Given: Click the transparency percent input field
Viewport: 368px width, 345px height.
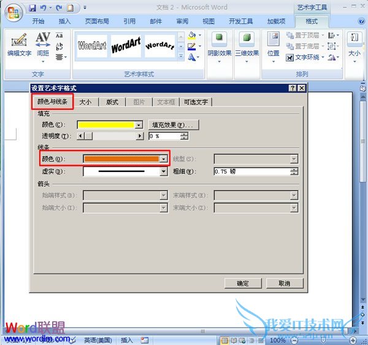Looking at the screenshot, I should (x=164, y=136).
